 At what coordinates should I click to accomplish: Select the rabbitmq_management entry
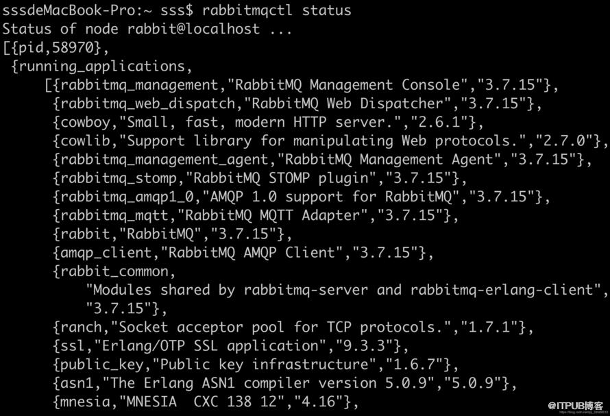(x=302, y=85)
